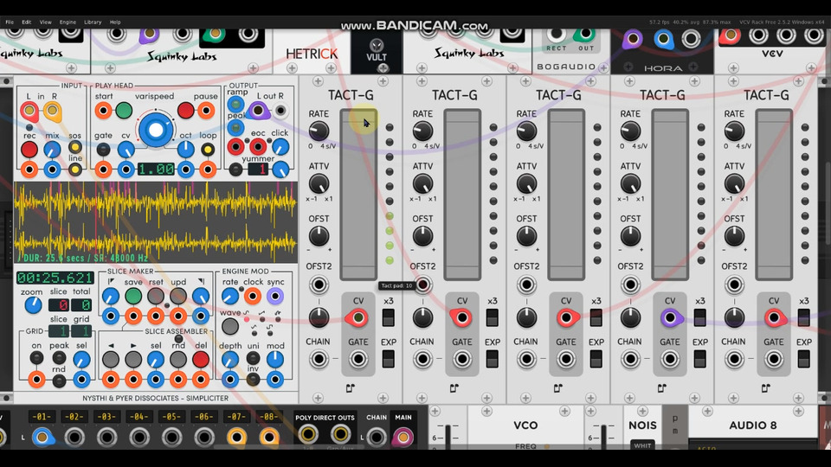
Task: Toggle the GRID on button
Action: [36, 357]
